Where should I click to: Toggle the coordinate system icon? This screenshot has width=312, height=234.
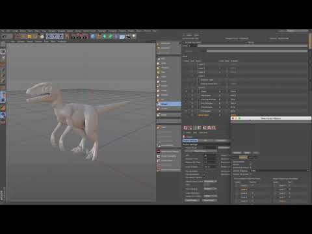66,36
